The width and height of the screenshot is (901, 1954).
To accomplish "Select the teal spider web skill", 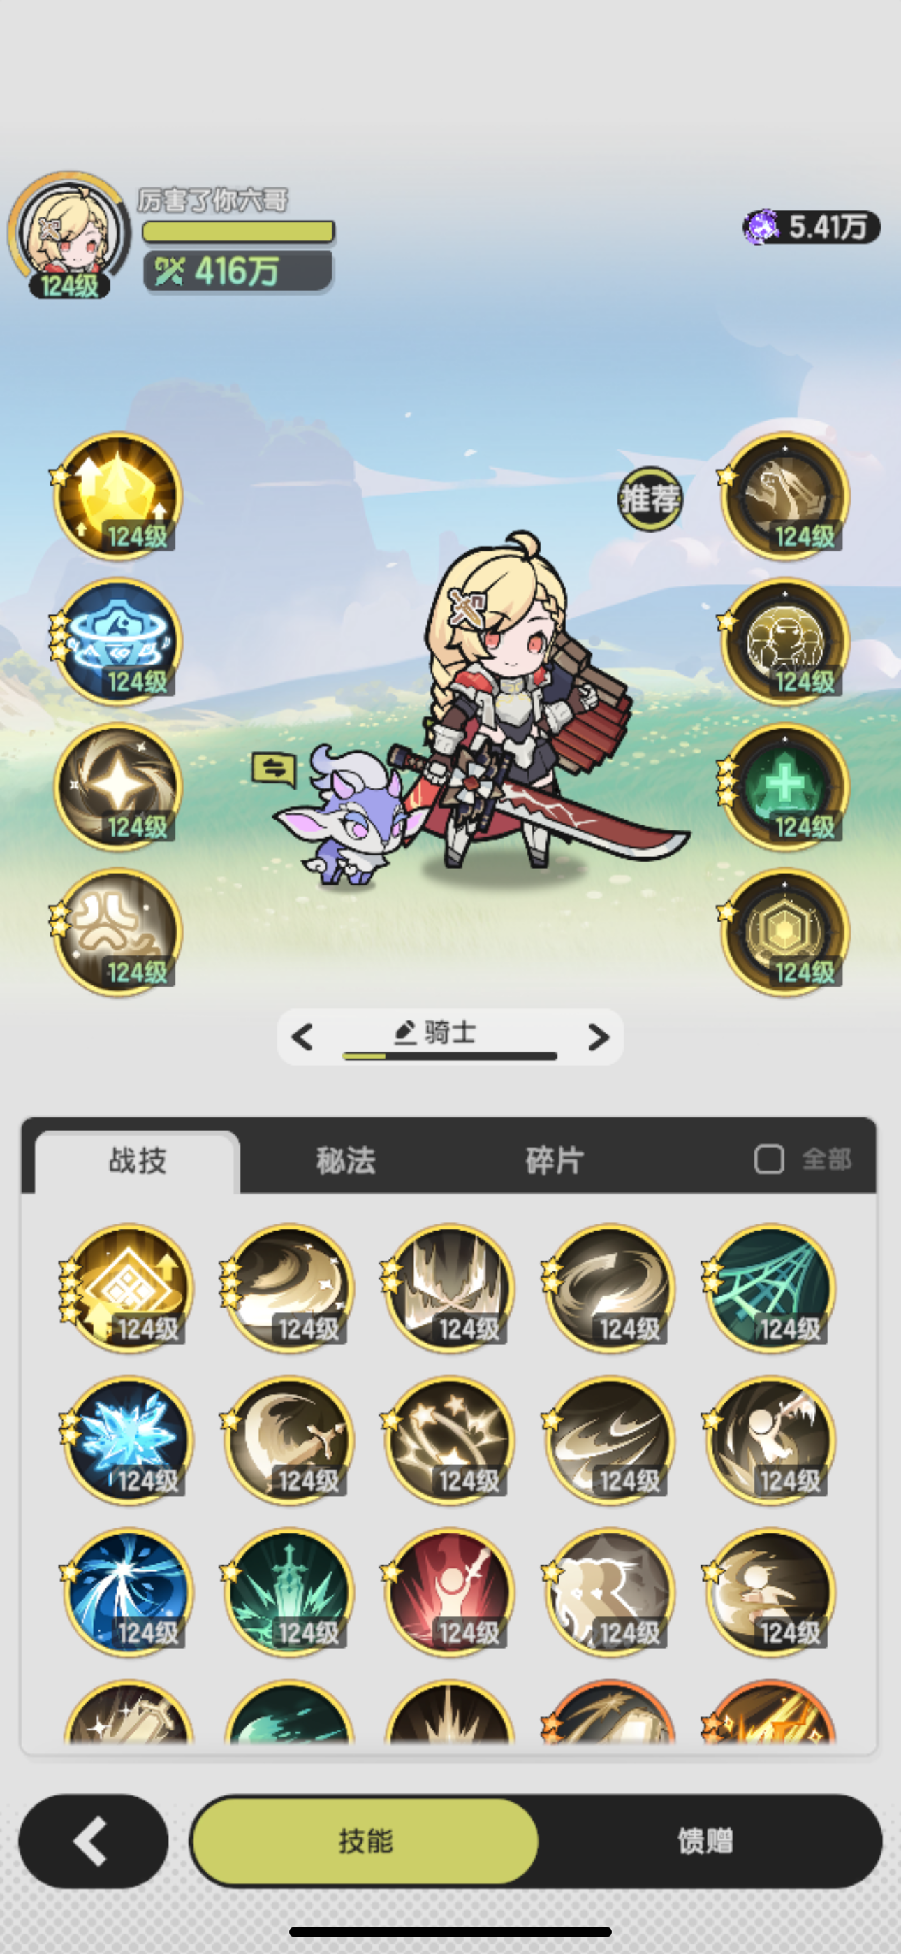I will (770, 1287).
